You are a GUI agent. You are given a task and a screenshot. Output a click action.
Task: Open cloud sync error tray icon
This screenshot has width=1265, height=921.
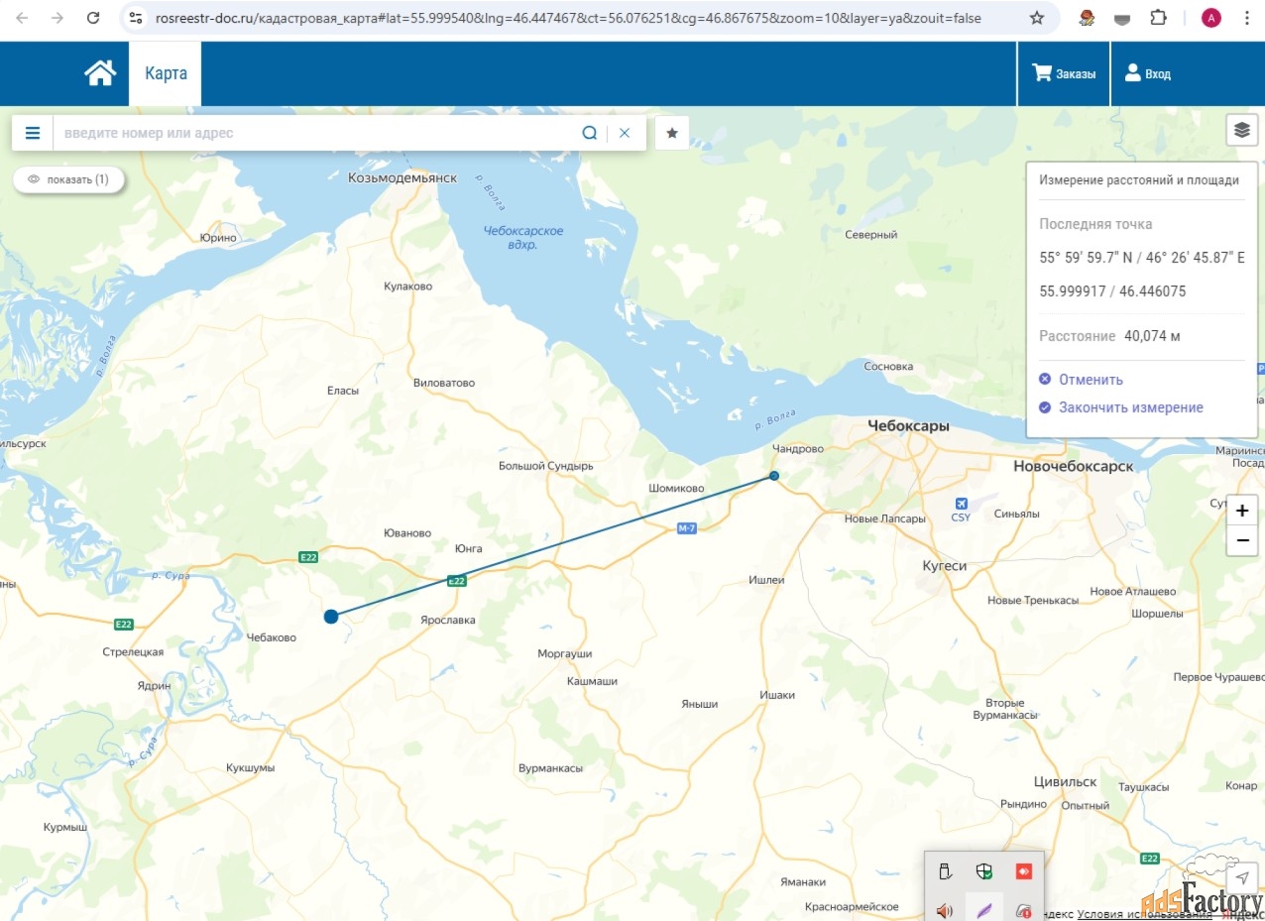pyautogui.click(x=1024, y=910)
